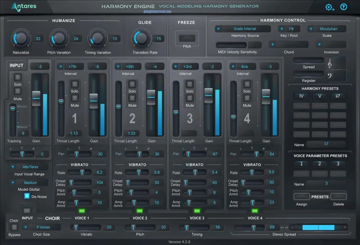Select voice parameter preset 2
This screenshot has width=360, height=245.
320,164
